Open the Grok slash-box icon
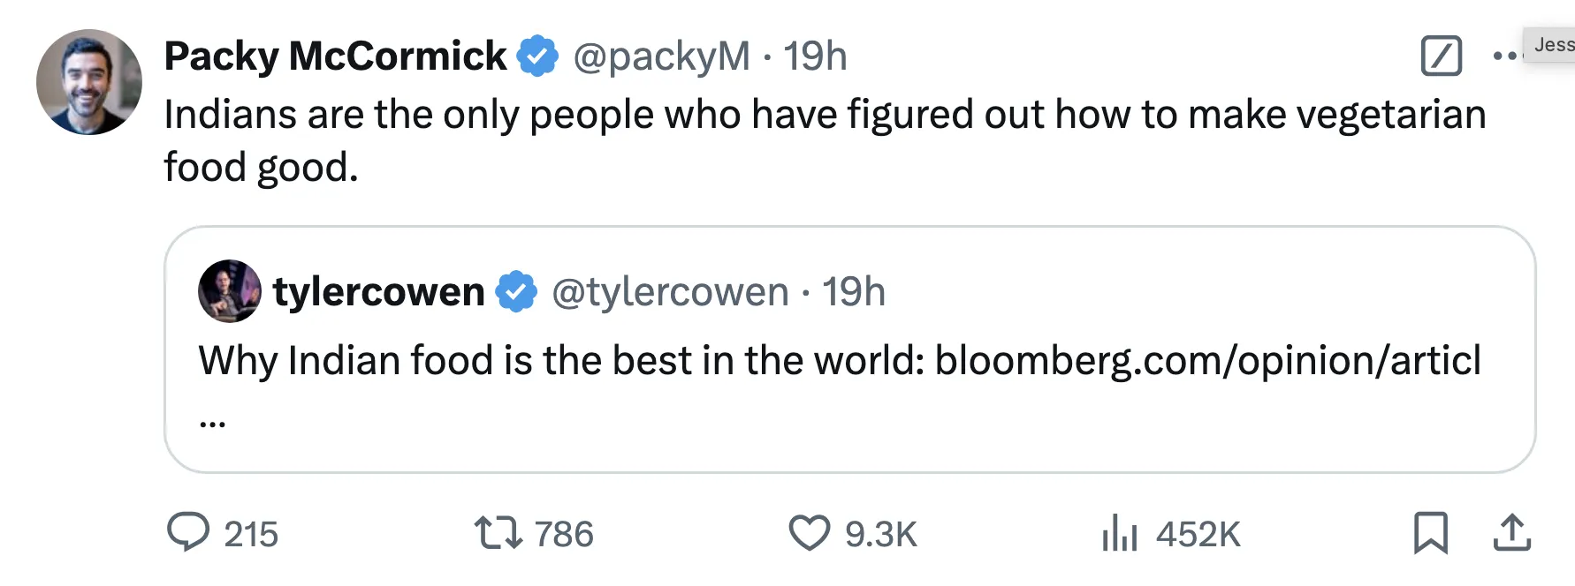This screenshot has height=586, width=1575. [x=1441, y=56]
